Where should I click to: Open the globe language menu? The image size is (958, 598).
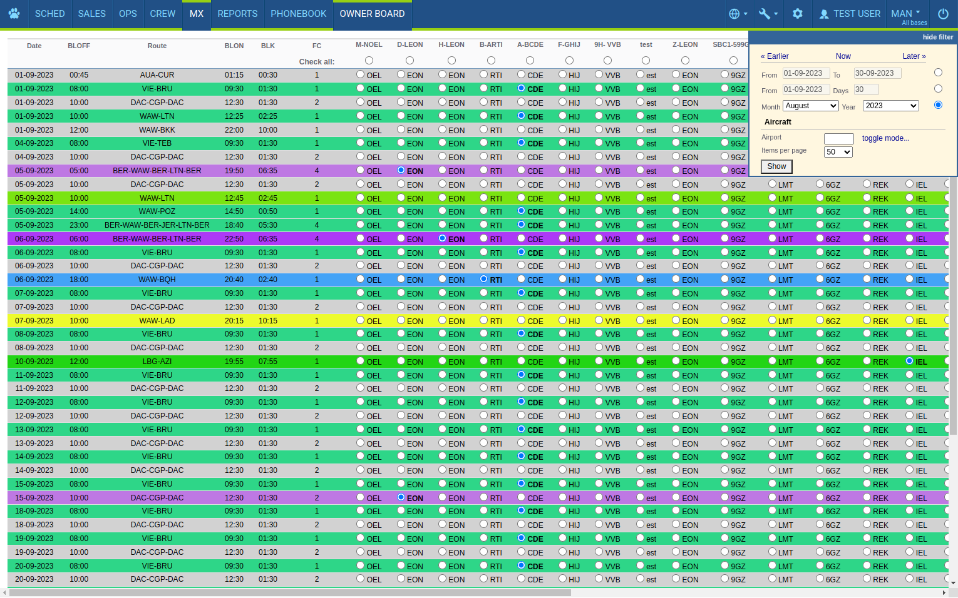(x=738, y=14)
